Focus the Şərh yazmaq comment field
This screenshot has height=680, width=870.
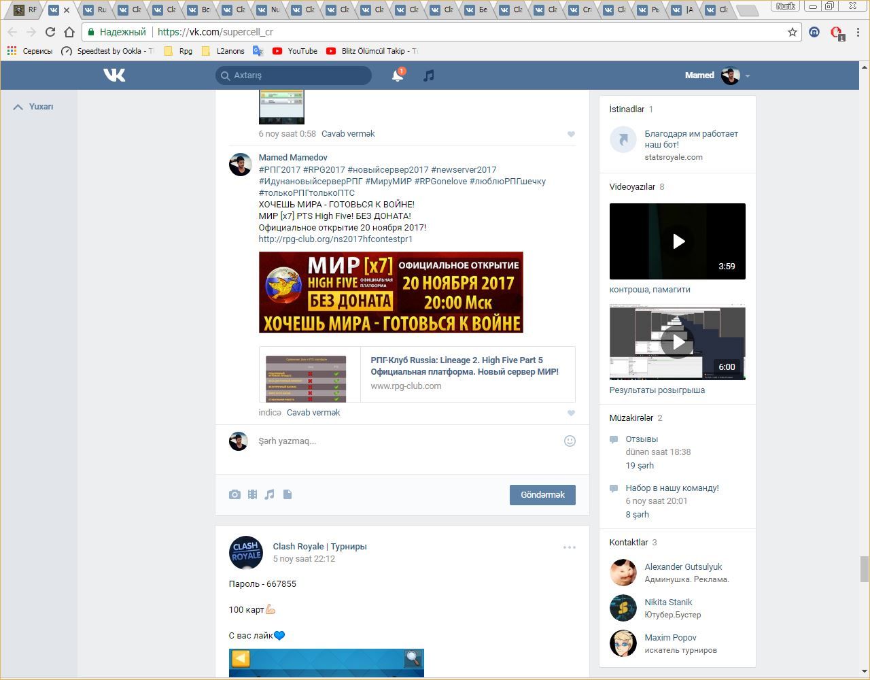(x=408, y=441)
